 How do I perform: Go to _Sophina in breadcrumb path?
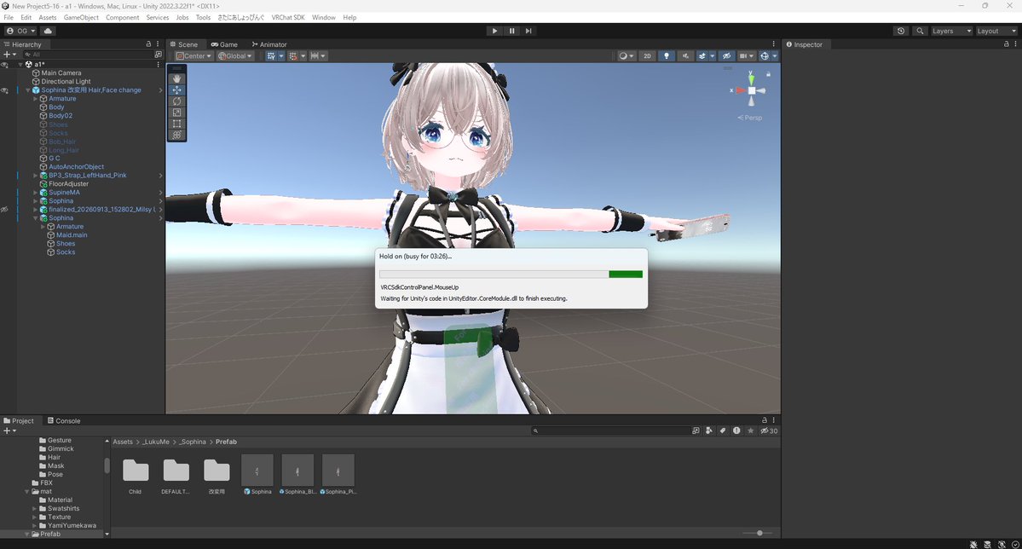click(193, 442)
